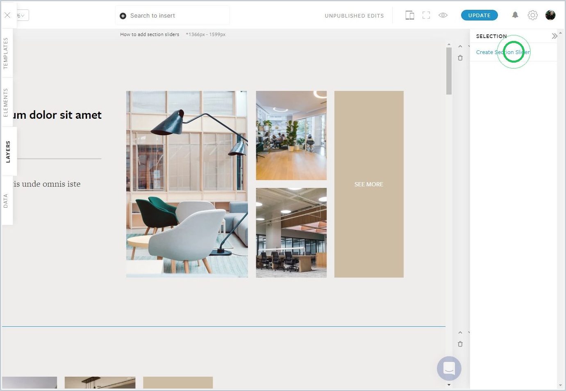Delete the first section with trash icon
Image resolution: width=566 pixels, height=391 pixels.
pos(460,58)
